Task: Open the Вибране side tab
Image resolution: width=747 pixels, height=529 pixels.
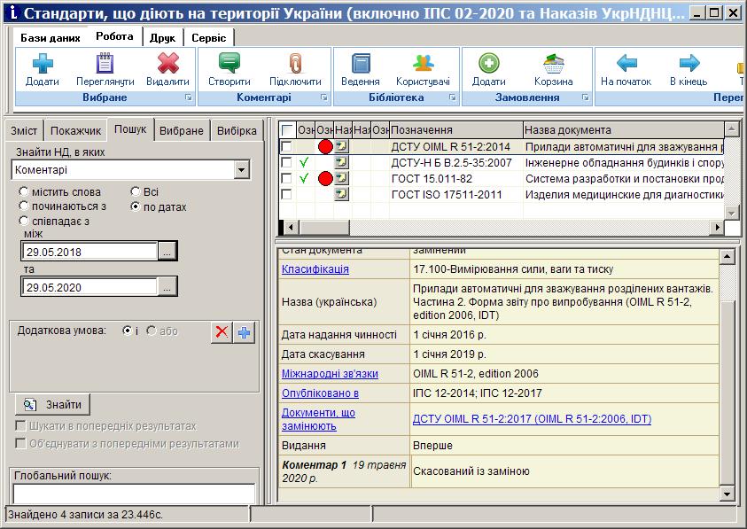Action: 182,131
